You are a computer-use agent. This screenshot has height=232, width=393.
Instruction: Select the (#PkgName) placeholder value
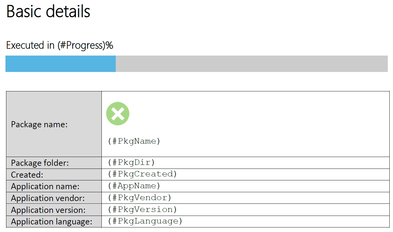pyautogui.click(x=134, y=141)
